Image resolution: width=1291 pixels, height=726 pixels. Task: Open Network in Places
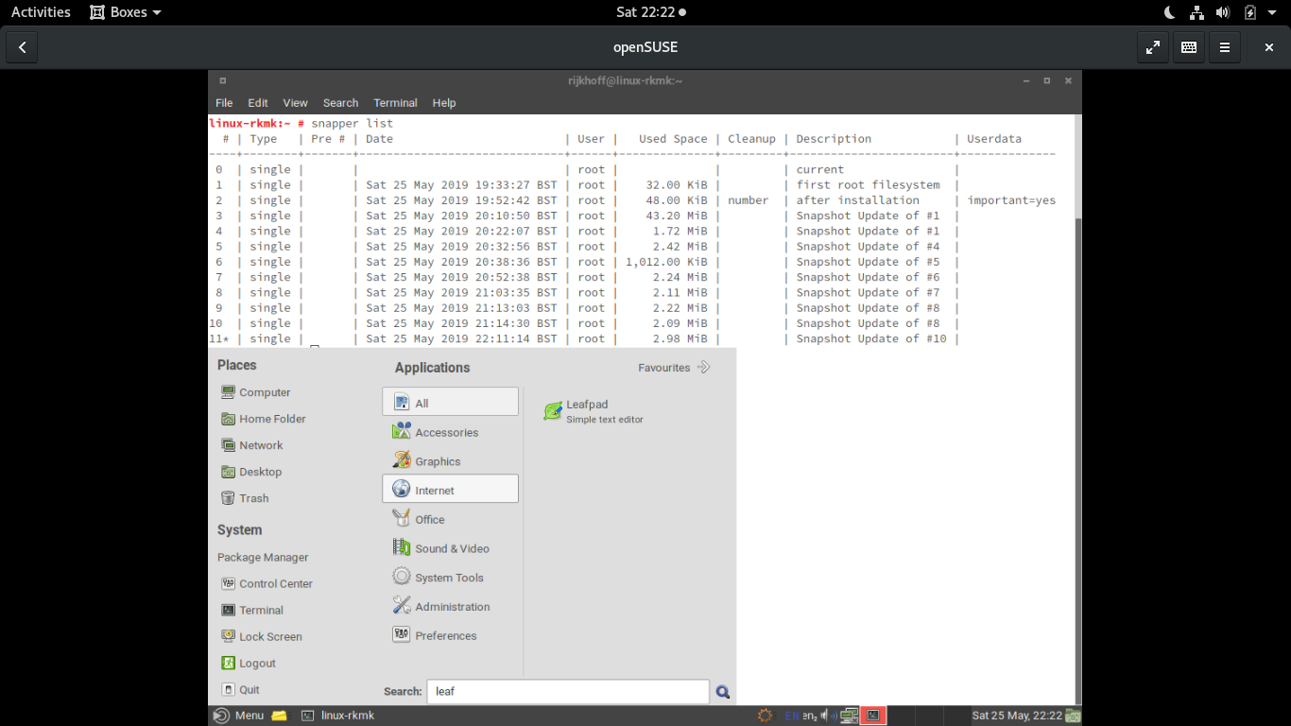pyautogui.click(x=251, y=445)
